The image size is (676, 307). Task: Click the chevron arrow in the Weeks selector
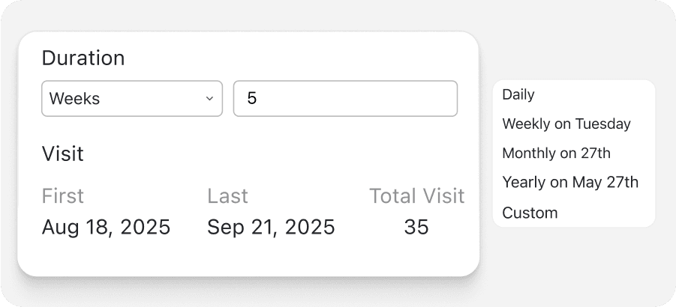click(x=209, y=99)
